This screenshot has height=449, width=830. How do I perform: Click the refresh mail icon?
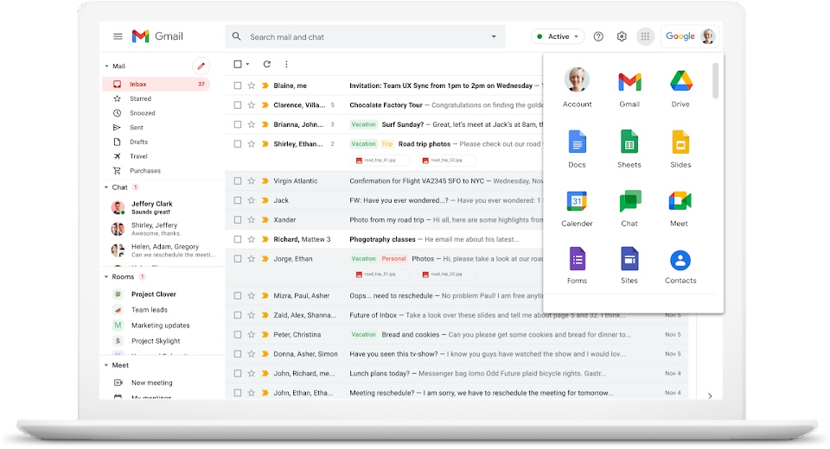pos(267,64)
